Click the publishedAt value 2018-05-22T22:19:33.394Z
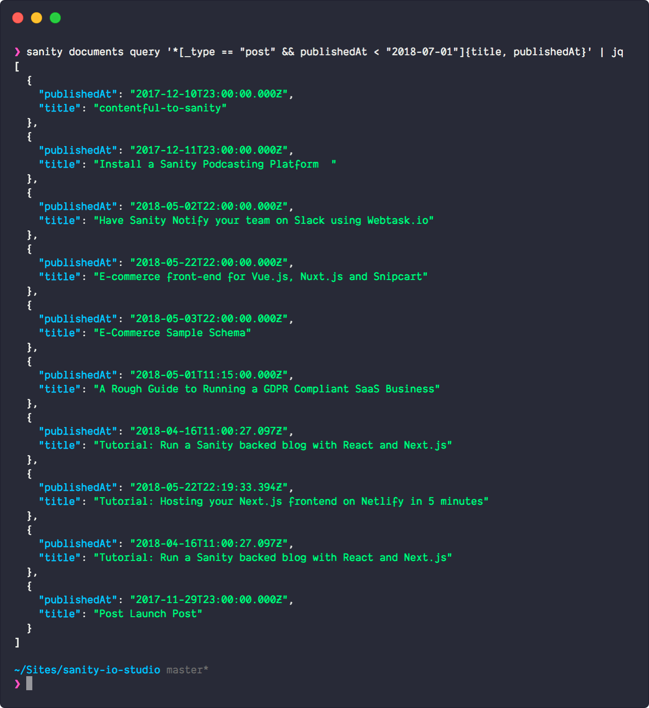The width and height of the screenshot is (649, 708). click(209, 487)
